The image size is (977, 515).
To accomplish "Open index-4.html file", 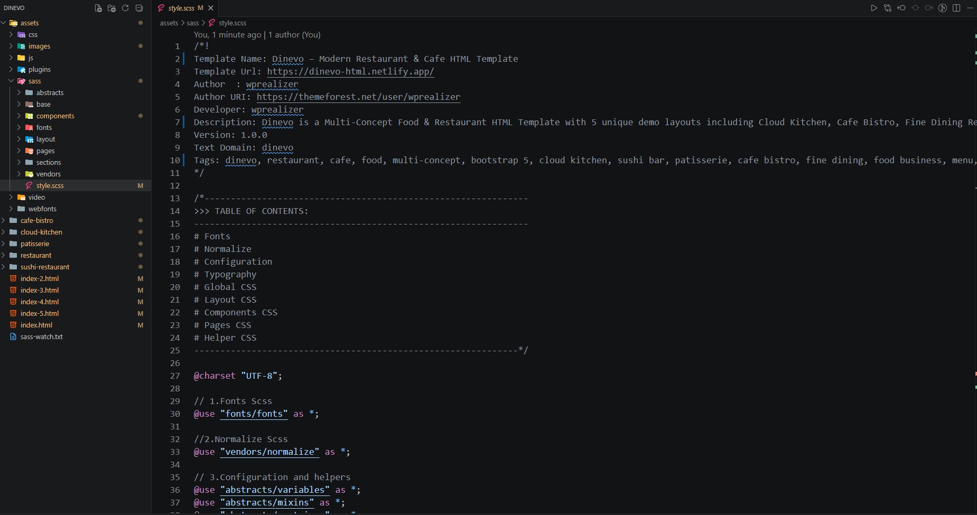I will [x=76, y=302].
